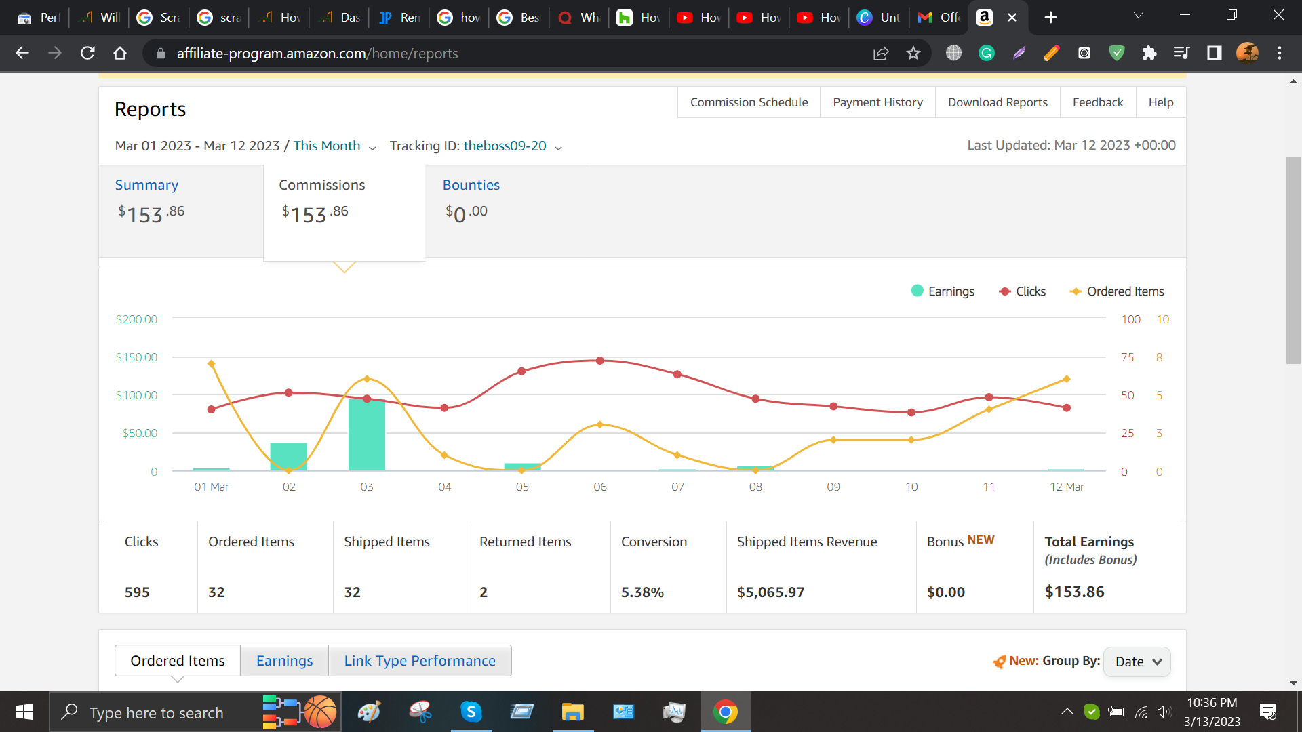Bookmark this page with the star icon
1302x732 pixels.
[x=913, y=53]
